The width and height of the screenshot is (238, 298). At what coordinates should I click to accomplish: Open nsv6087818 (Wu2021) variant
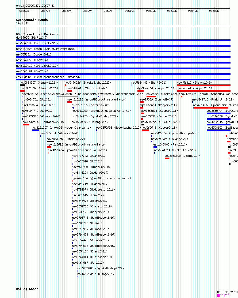[x=87, y=161]
